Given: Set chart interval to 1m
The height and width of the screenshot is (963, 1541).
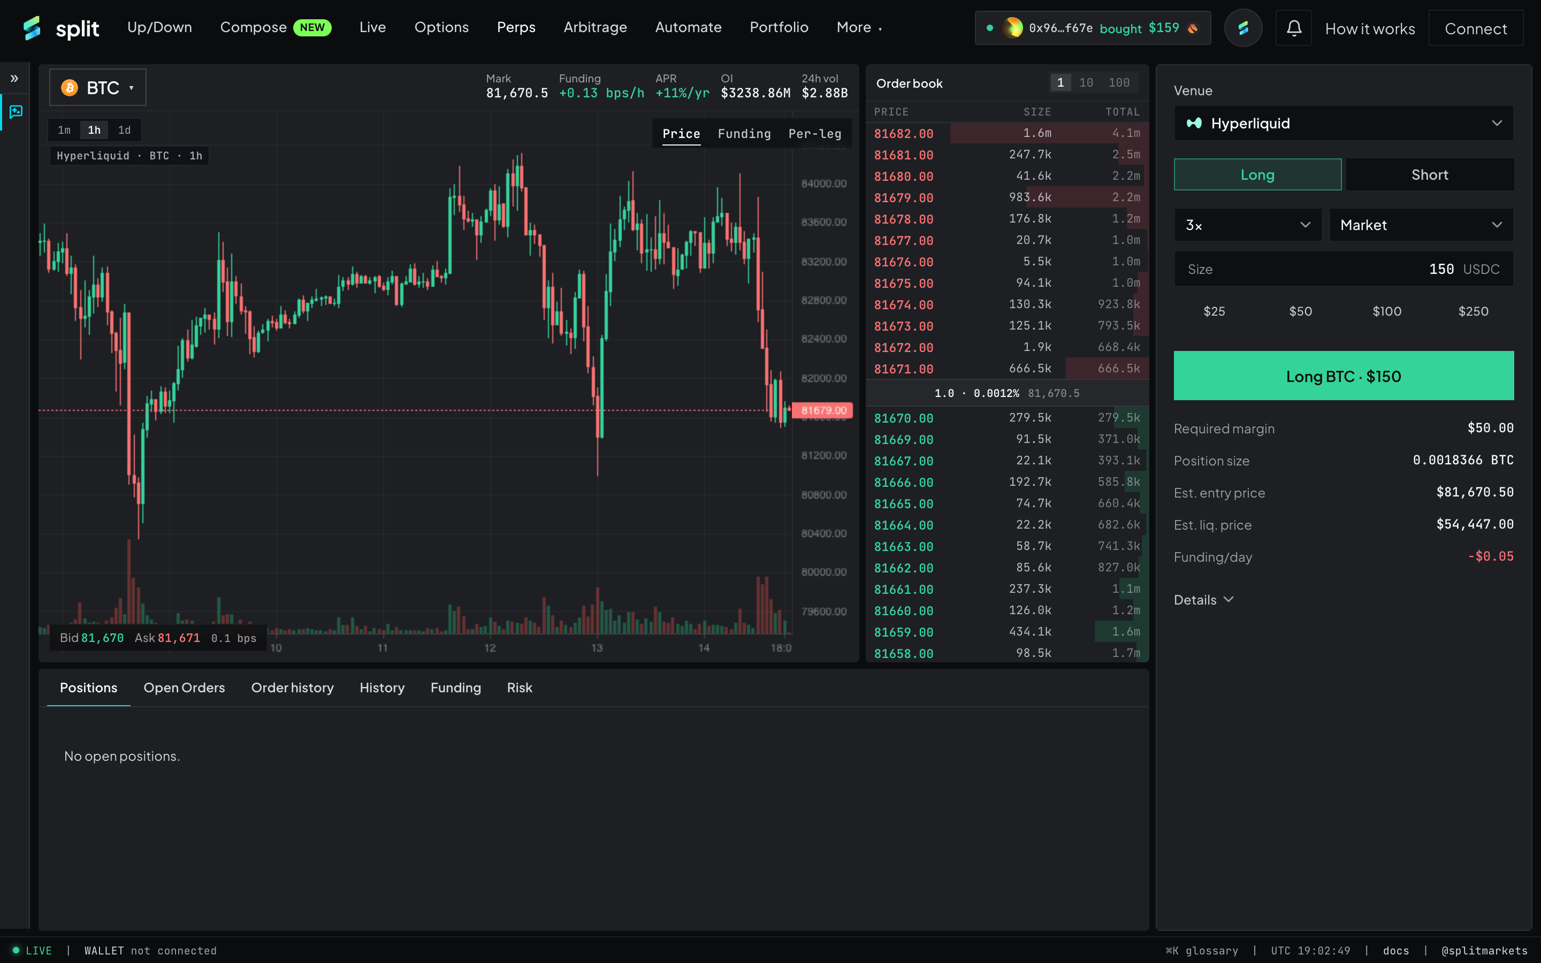Looking at the screenshot, I should (x=64, y=130).
